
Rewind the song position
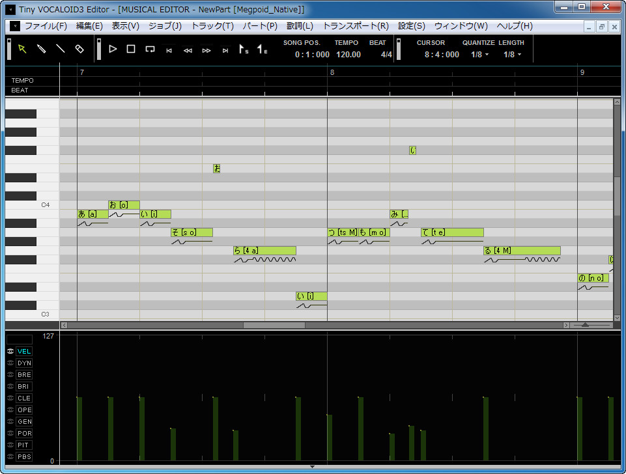click(188, 50)
